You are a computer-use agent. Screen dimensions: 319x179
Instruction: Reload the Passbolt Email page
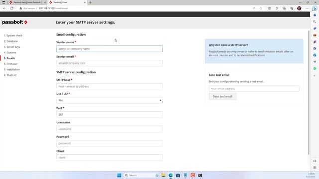tap(12, 8)
